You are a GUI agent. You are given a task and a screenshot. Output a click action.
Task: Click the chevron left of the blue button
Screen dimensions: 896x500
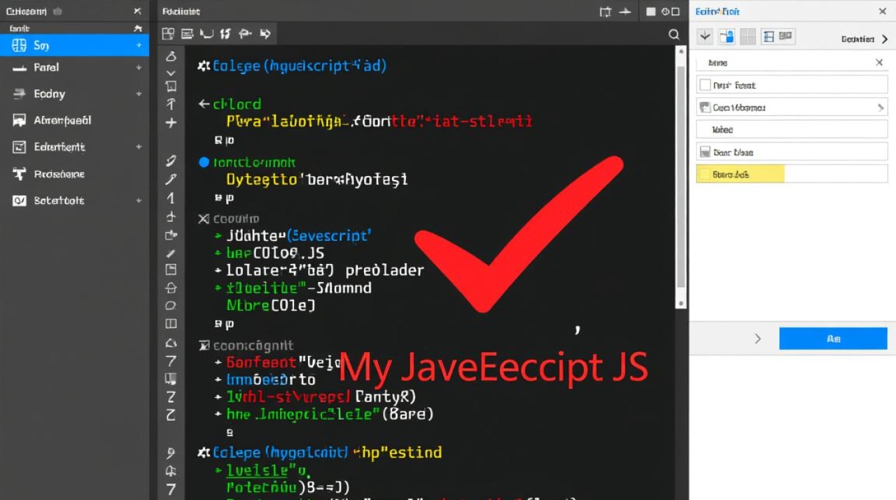click(757, 339)
